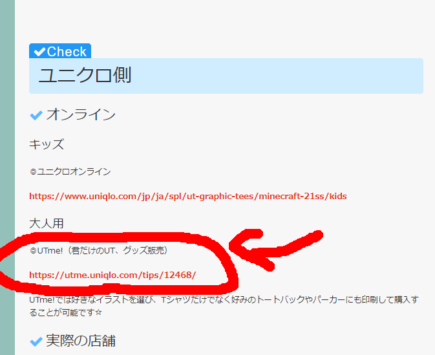Open the utme.uniqlo.com tips 12468 link

point(112,275)
